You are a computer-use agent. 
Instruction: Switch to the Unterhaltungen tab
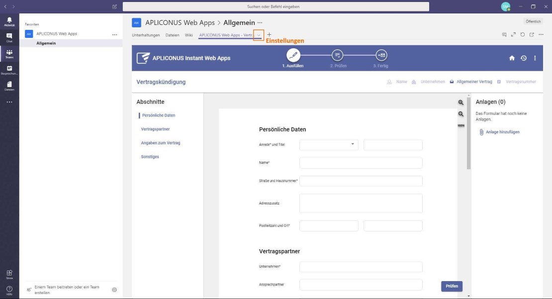point(146,35)
